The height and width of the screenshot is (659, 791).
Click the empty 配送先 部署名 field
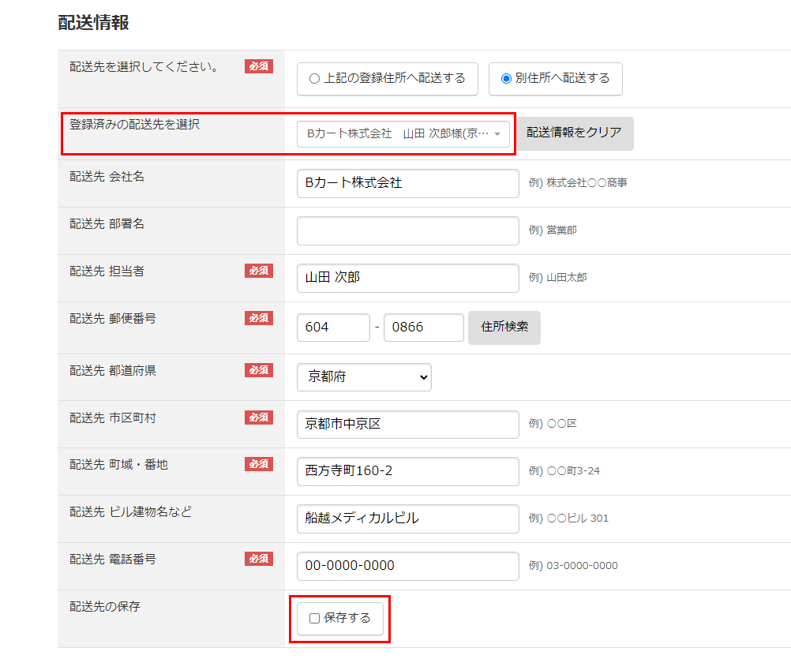tap(407, 231)
